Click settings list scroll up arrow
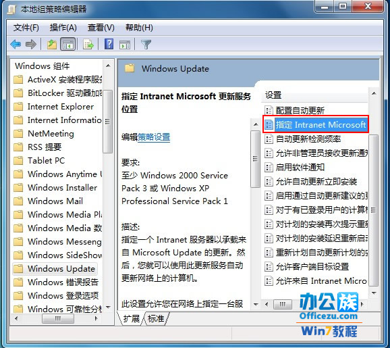 click(x=374, y=93)
